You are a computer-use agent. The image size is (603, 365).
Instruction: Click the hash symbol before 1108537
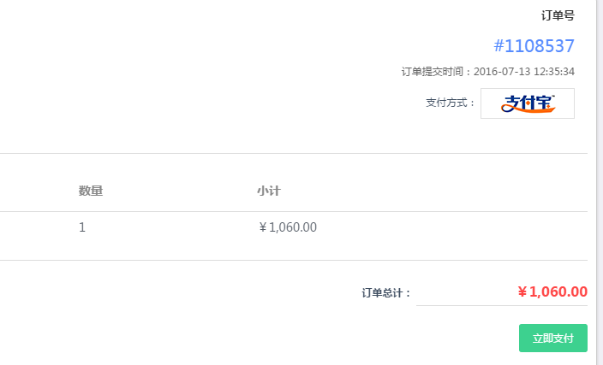click(500, 46)
